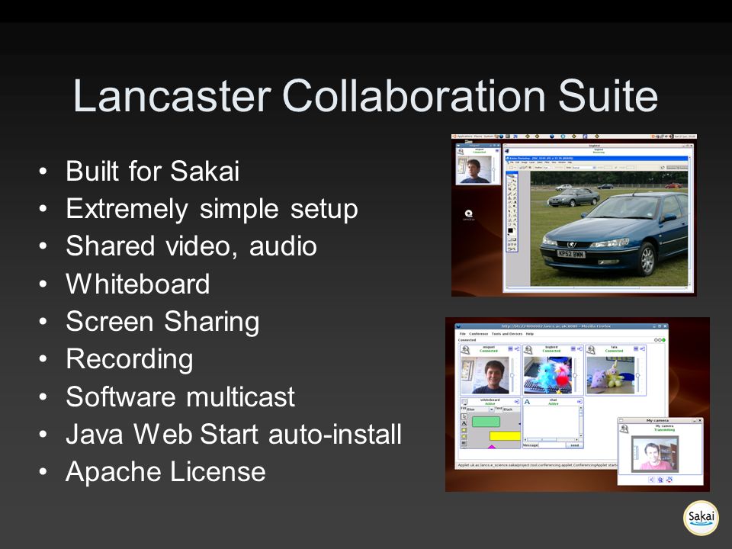Image resolution: width=732 pixels, height=549 pixels.
Task: Minimize bigbird's video panel
Action: tap(573, 348)
